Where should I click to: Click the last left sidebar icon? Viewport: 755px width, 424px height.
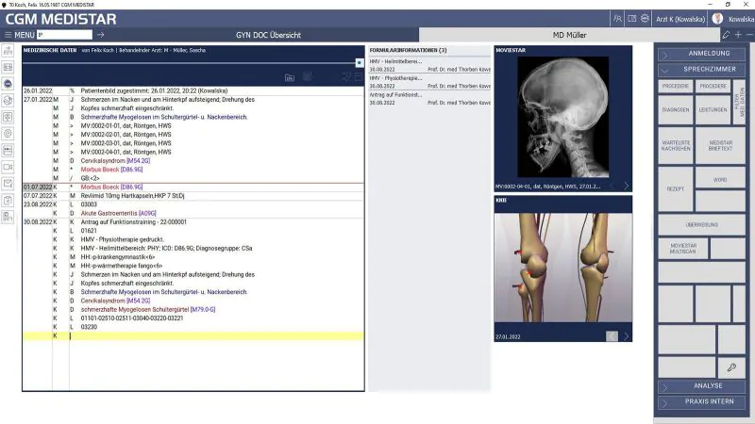[x=8, y=218]
